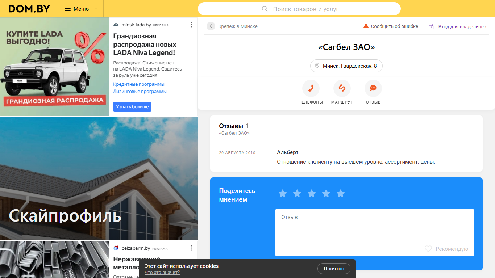Screen dimensions: 495x278
Task: Open the address Минск, Гвардейская, 8 button
Action: (x=346, y=66)
